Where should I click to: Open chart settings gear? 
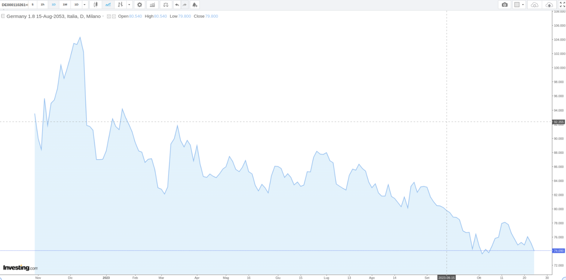[x=140, y=5]
